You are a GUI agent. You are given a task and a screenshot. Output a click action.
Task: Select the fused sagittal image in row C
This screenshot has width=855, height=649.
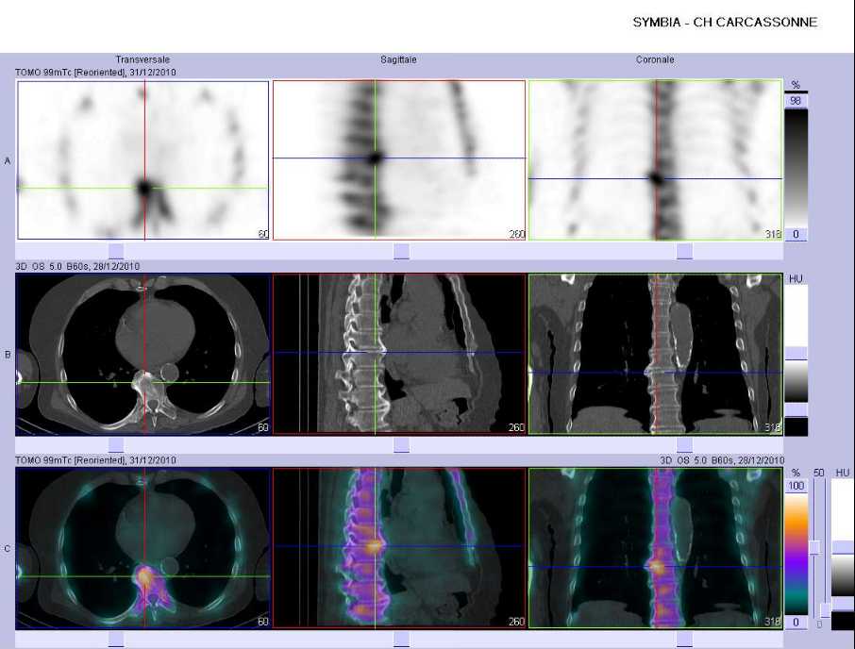coord(399,548)
